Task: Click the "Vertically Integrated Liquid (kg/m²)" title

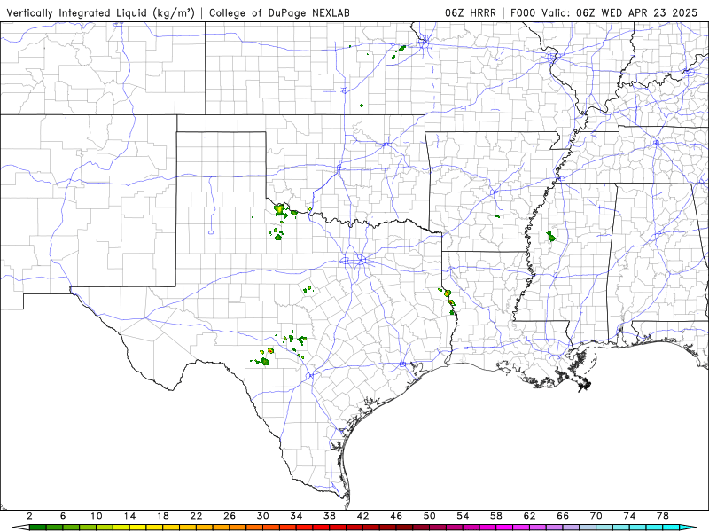Action: tap(100, 12)
